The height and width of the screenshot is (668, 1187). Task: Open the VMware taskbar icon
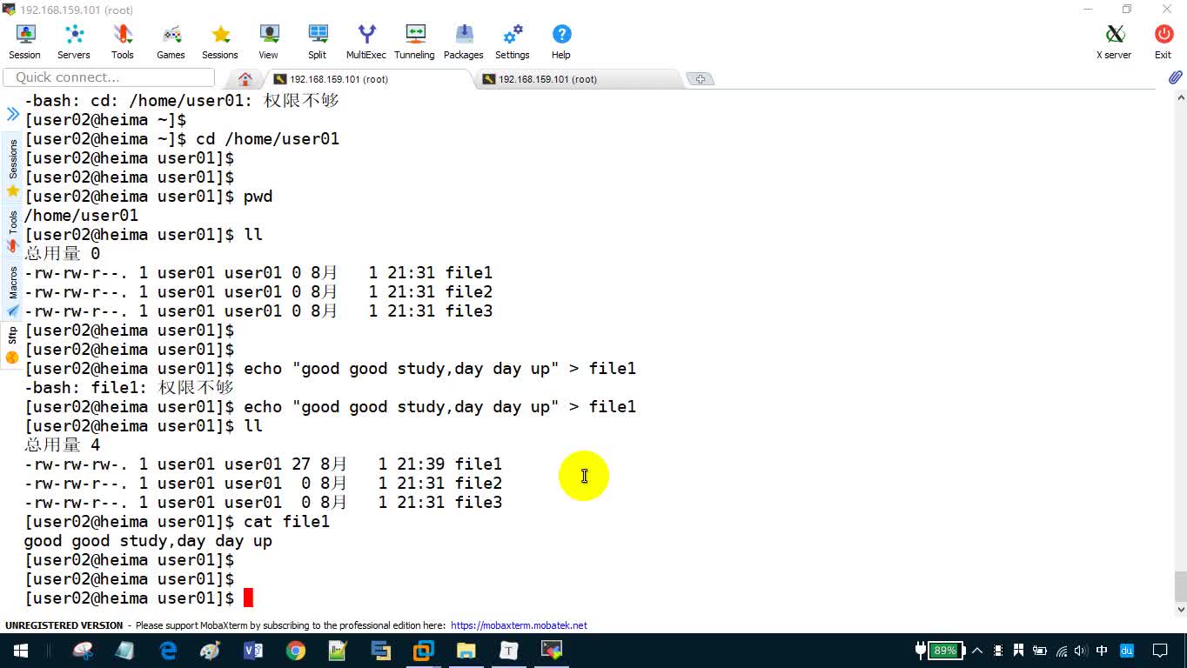click(424, 651)
